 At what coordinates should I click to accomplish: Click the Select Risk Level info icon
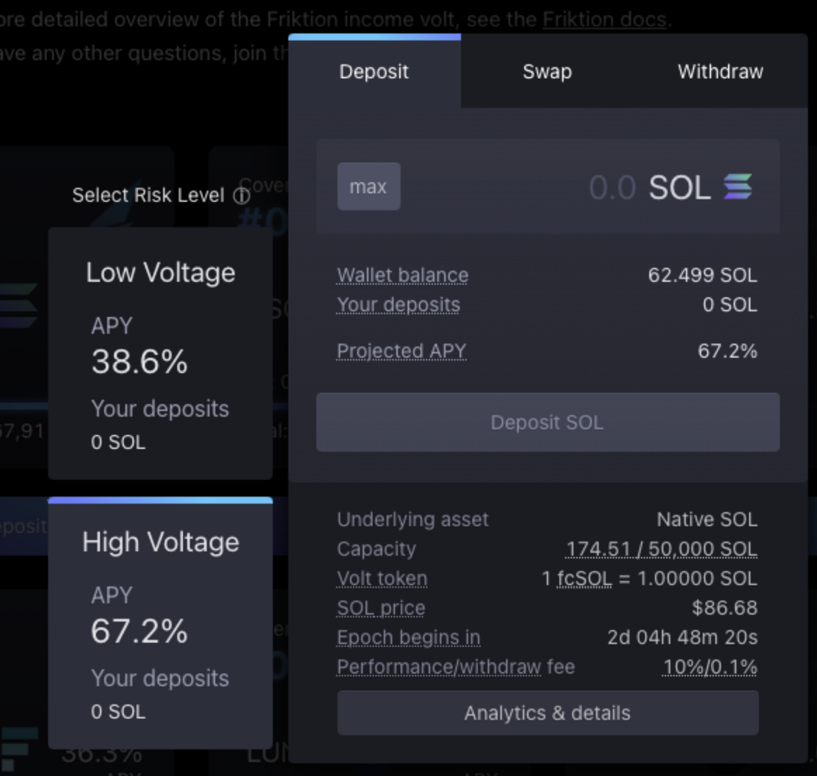[x=242, y=195]
